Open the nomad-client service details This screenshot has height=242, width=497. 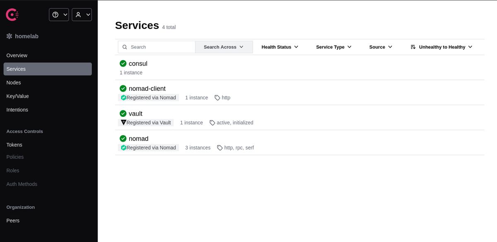click(x=147, y=88)
